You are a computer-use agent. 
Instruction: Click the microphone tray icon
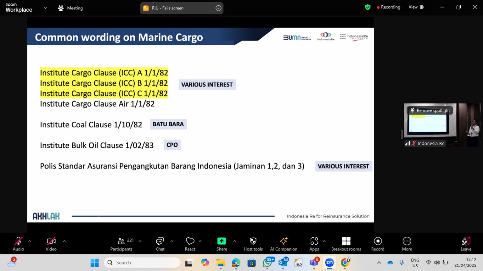(401, 263)
